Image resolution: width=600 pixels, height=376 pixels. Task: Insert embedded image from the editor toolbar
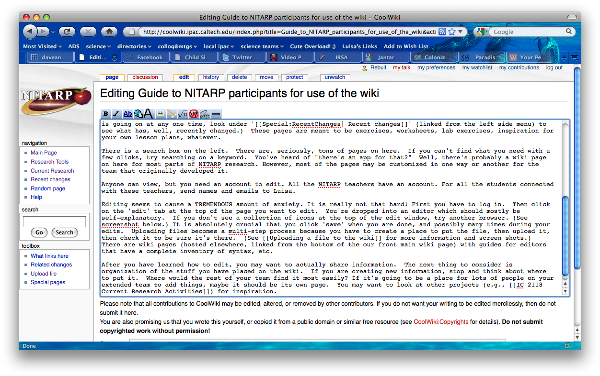coord(160,114)
